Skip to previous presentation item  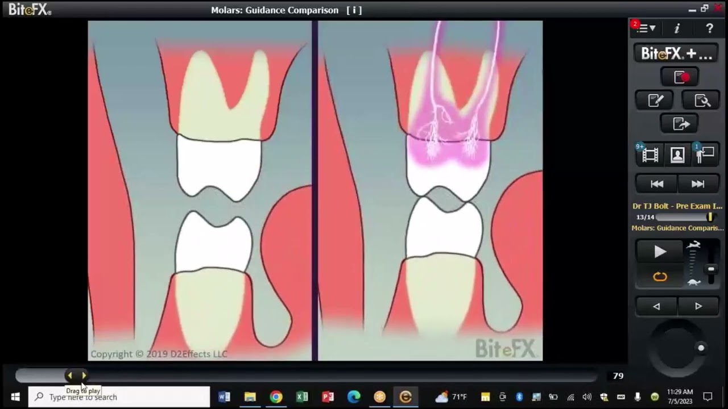pos(657,184)
